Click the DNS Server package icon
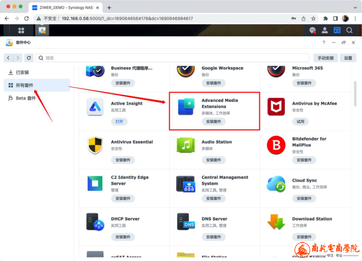 (x=186, y=222)
